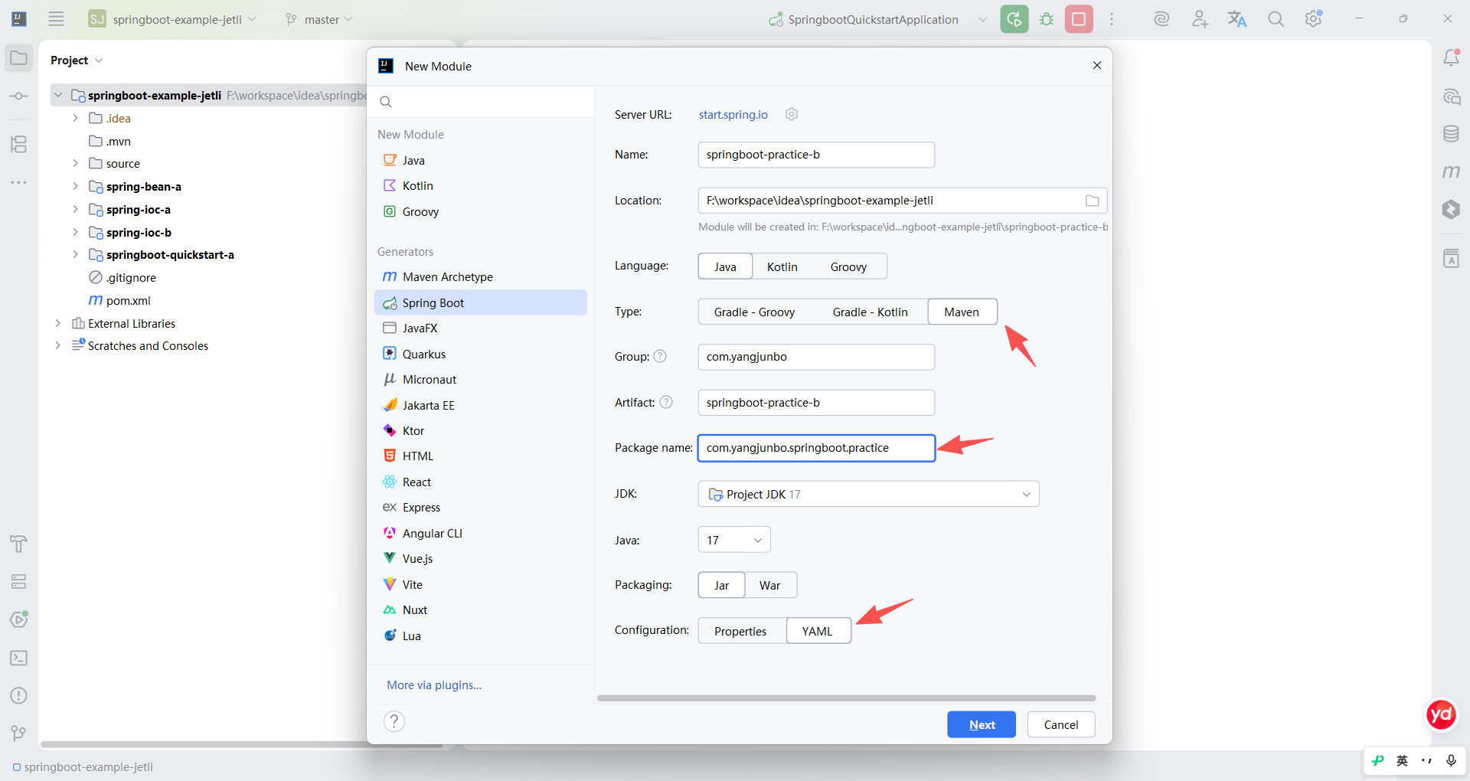Open the Terminal tool window
The height and width of the screenshot is (781, 1470).
click(x=19, y=658)
